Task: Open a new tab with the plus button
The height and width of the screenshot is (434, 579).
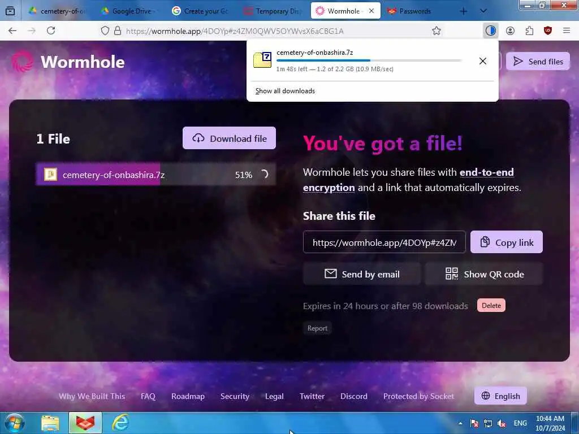Action: point(464,11)
